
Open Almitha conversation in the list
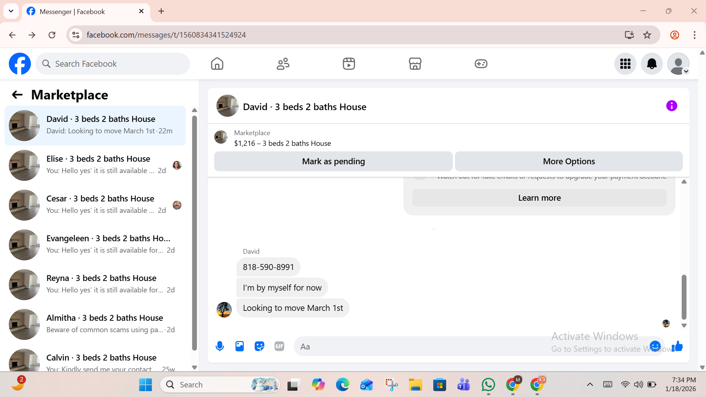tap(95, 324)
